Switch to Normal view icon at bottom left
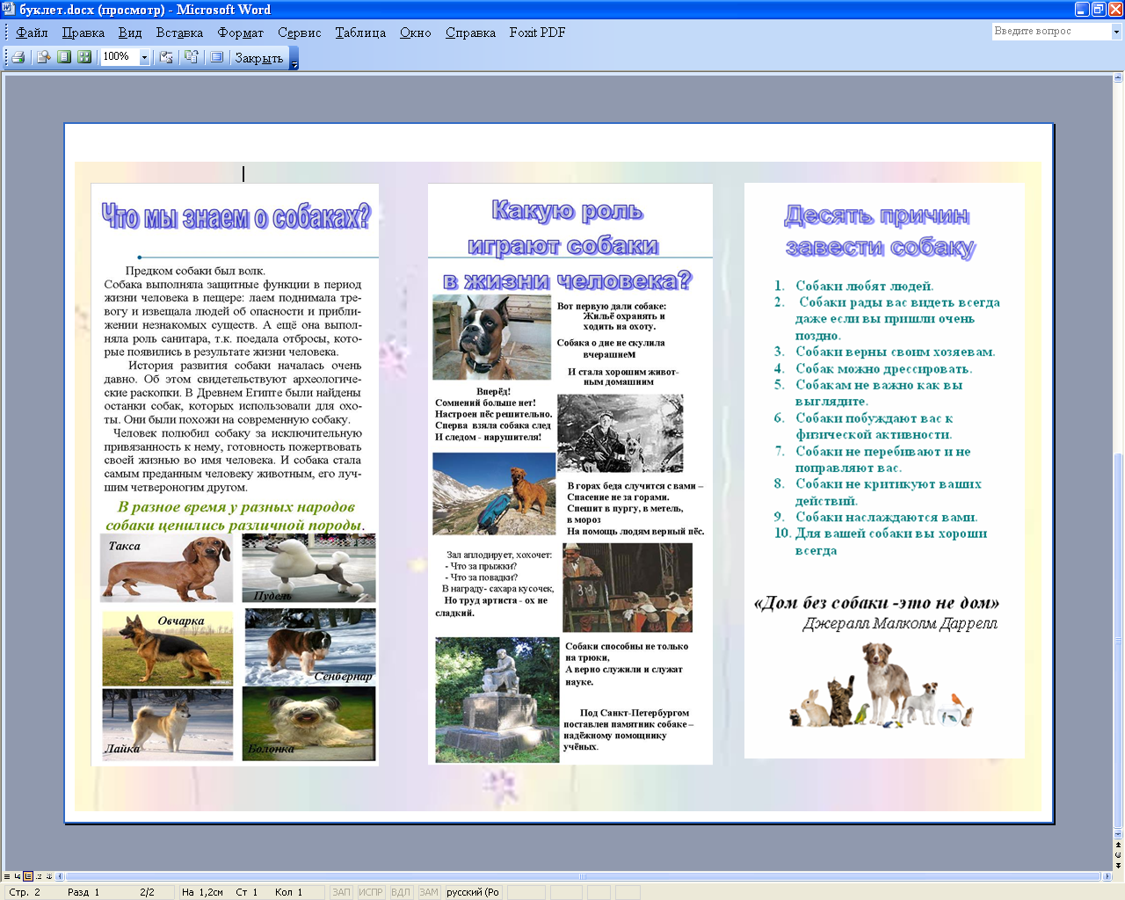 (7, 876)
